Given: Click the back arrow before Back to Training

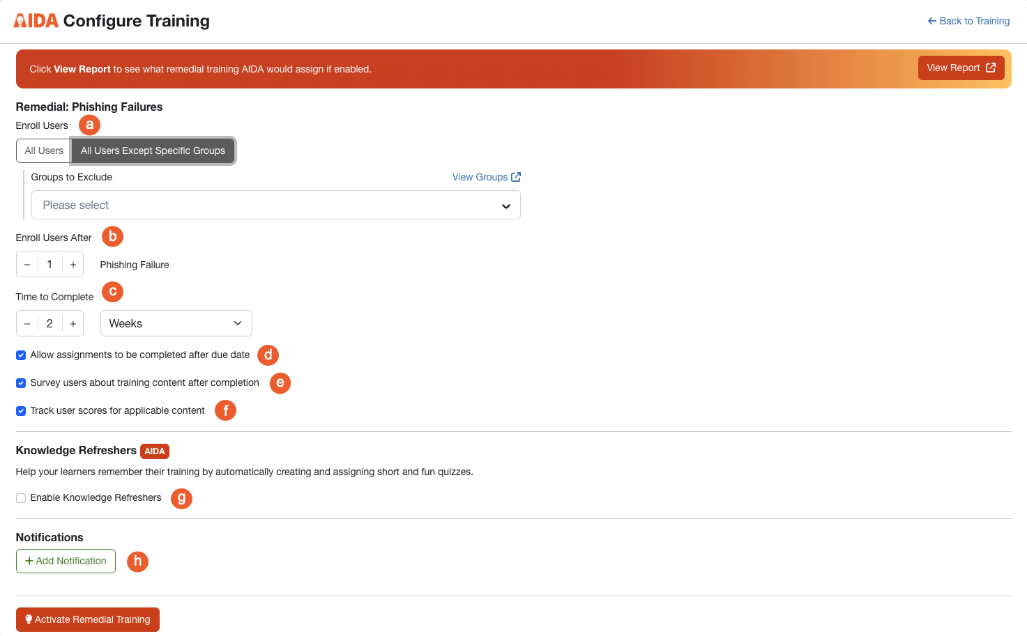Looking at the screenshot, I should 931,21.
